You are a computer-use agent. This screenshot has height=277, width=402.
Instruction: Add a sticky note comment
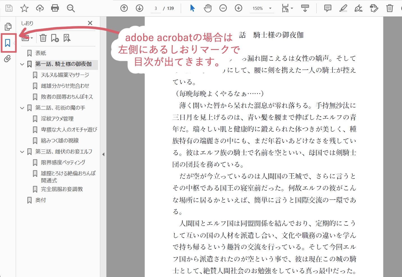(x=327, y=8)
